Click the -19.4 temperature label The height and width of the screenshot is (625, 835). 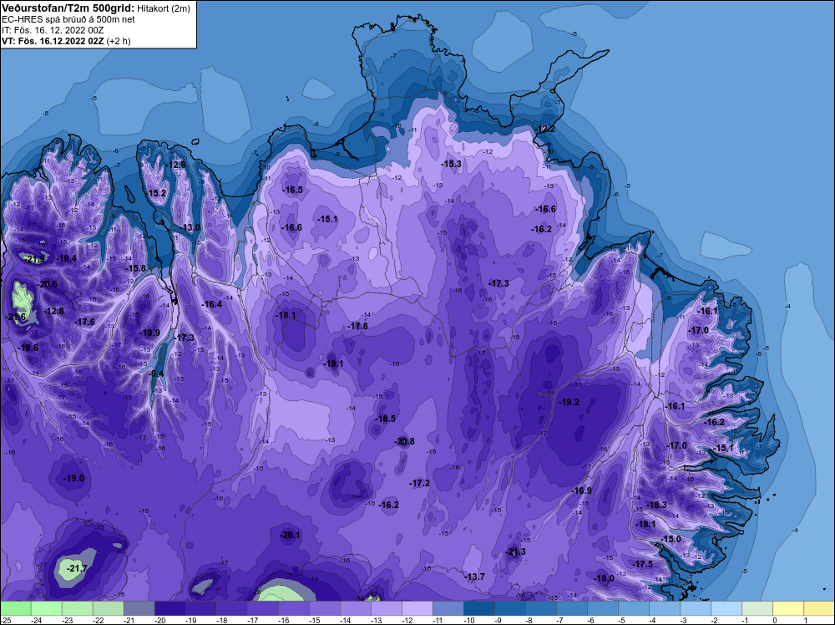(67, 258)
